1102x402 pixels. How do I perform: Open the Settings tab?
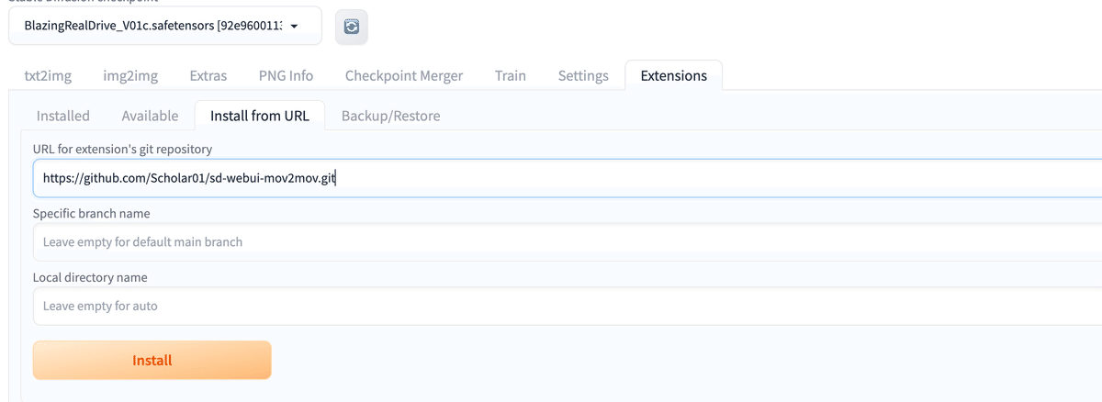583,75
